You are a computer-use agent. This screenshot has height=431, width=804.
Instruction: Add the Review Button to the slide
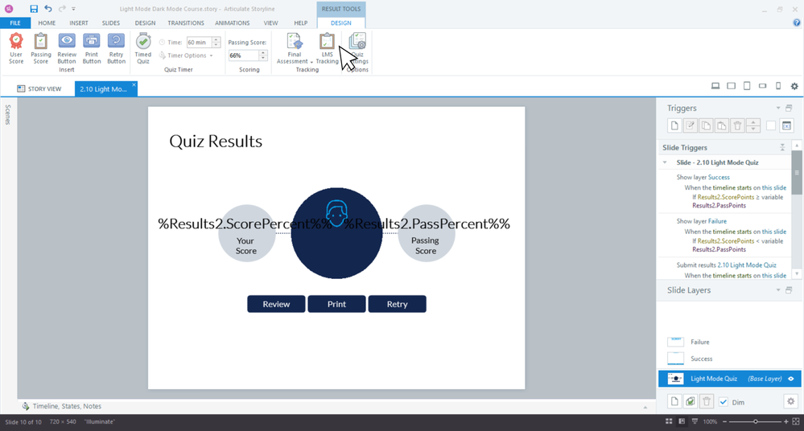coord(67,48)
